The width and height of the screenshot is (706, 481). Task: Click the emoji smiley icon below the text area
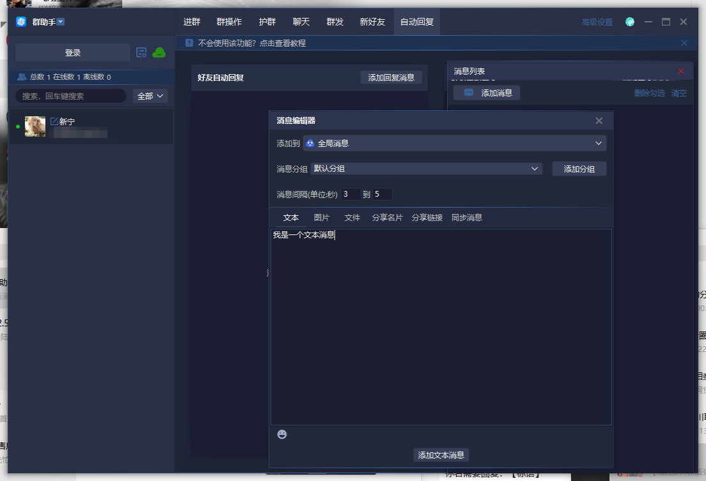(282, 434)
